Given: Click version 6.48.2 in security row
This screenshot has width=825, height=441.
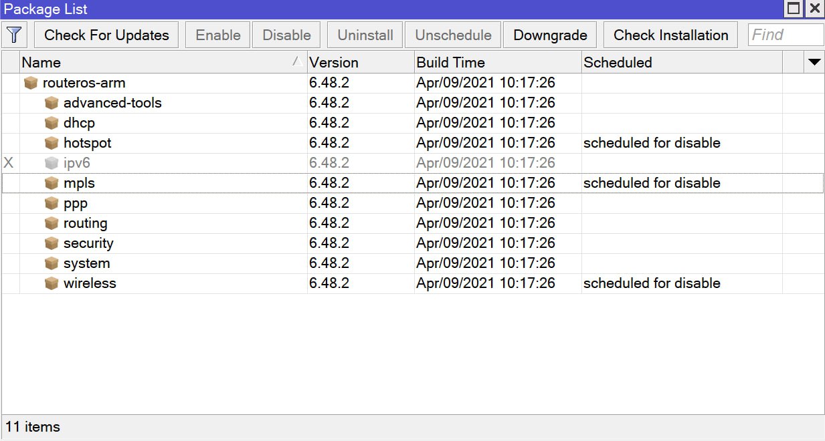Looking at the screenshot, I should tap(329, 243).
